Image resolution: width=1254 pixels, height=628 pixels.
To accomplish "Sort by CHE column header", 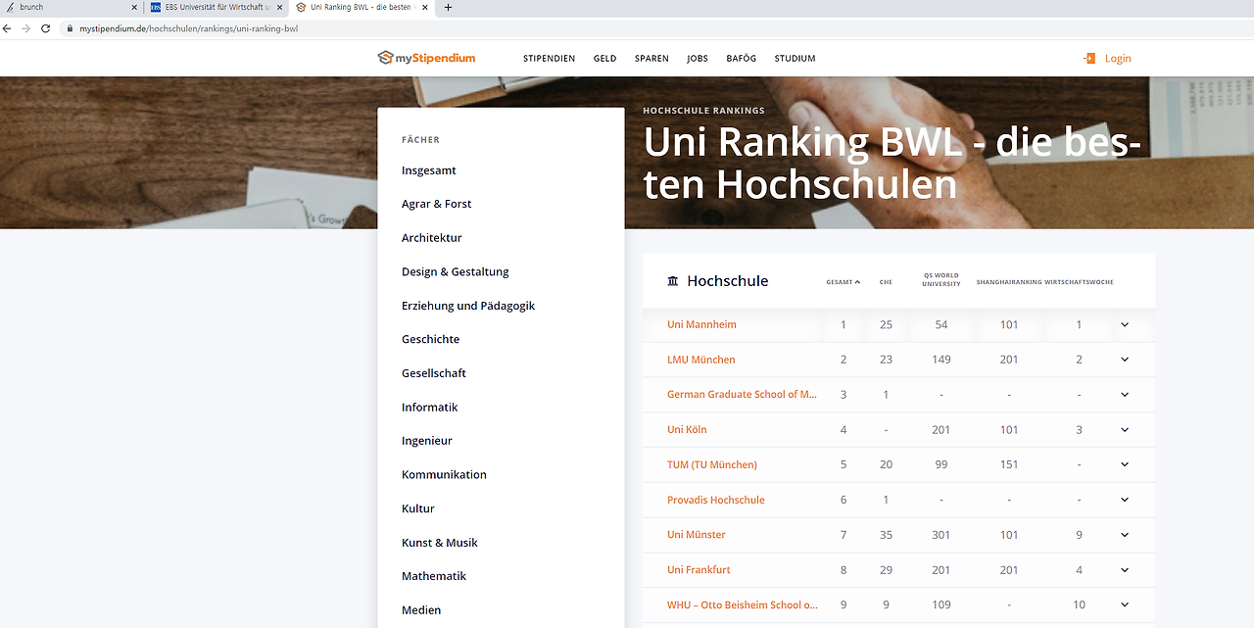I will coord(886,282).
